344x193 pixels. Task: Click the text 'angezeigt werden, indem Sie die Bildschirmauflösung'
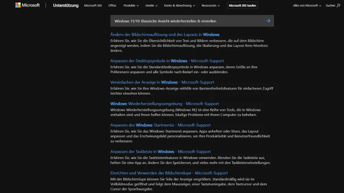pyautogui.click(x=153, y=46)
